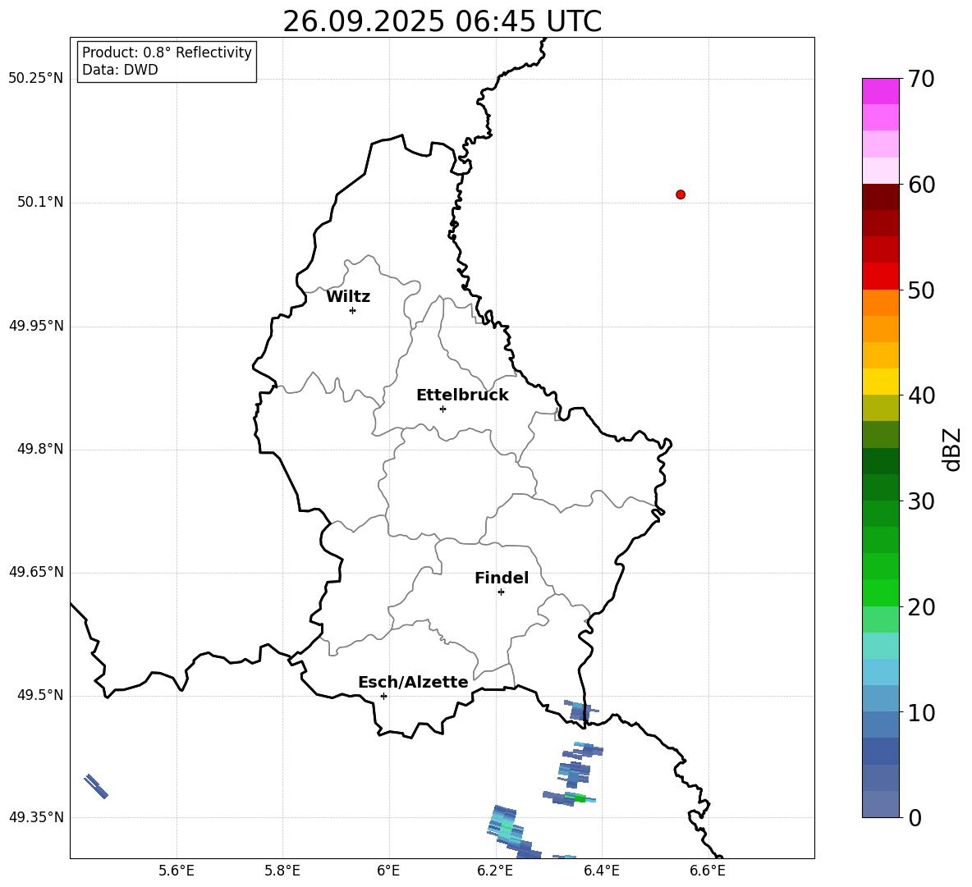Screen dimensions: 972x887
Task: Select the Wiltz station label
Action: coord(348,297)
